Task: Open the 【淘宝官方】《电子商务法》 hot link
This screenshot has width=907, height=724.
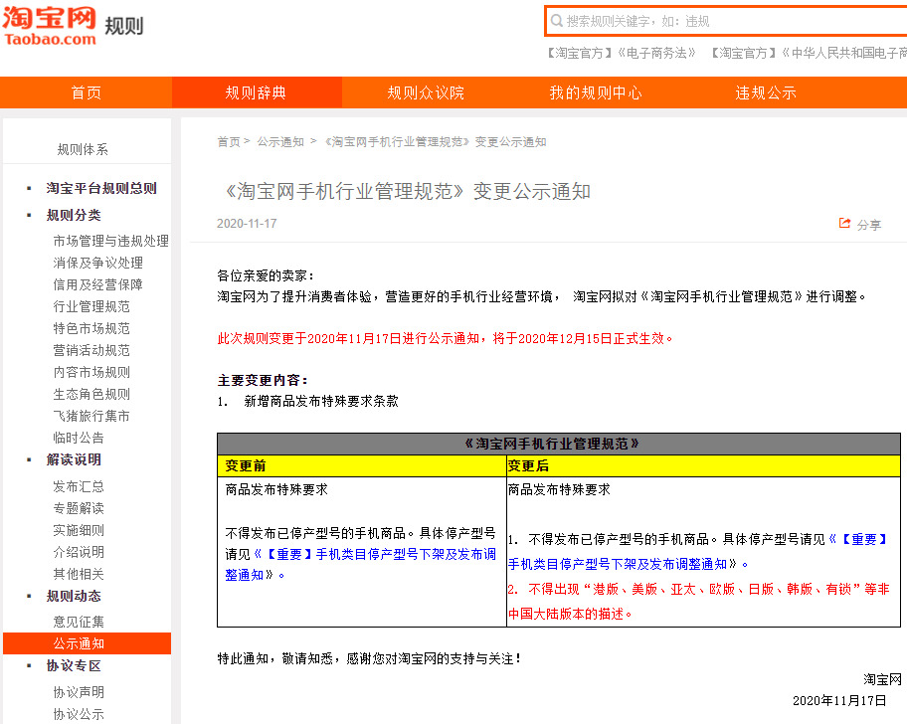Action: click(622, 53)
